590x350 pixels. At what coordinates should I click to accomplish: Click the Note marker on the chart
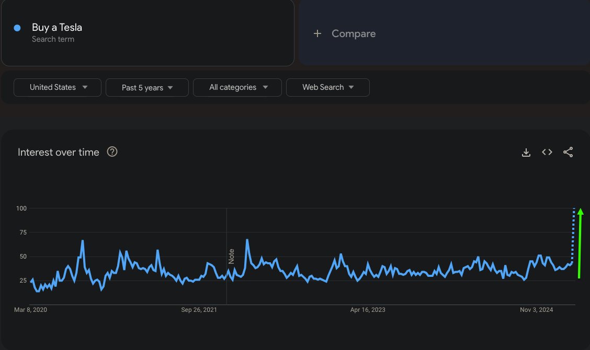(x=231, y=256)
